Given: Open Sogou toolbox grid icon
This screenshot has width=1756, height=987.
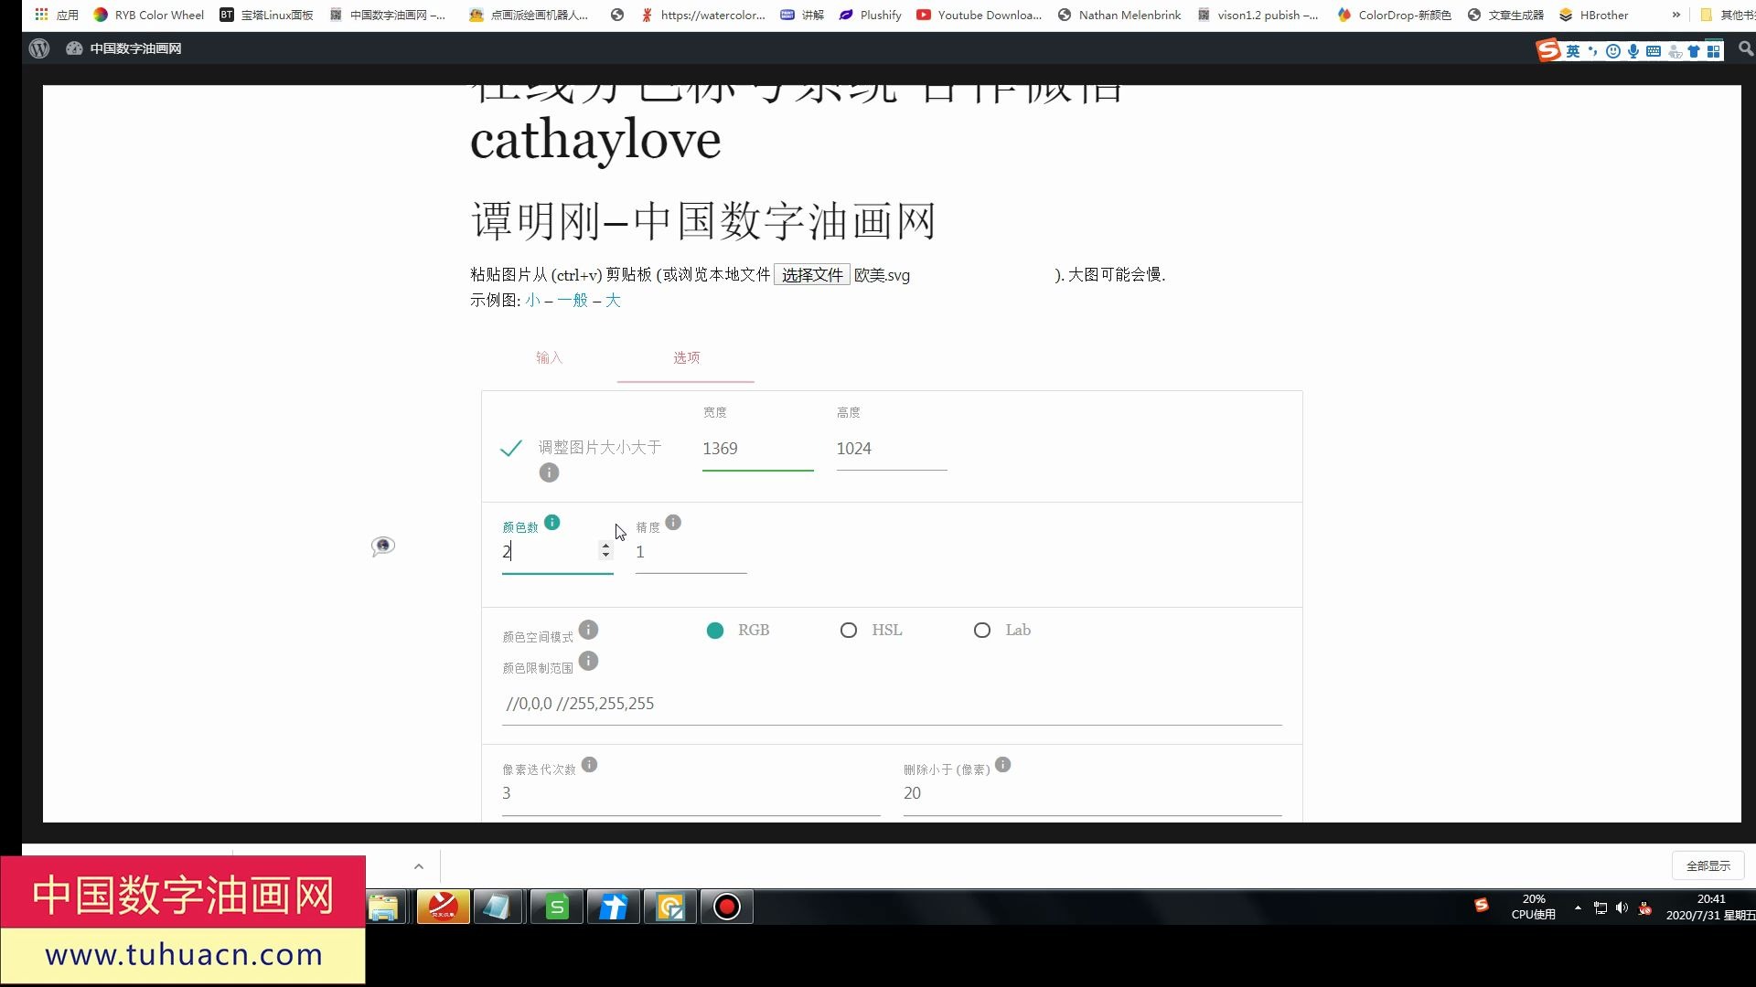Looking at the screenshot, I should point(1714,51).
